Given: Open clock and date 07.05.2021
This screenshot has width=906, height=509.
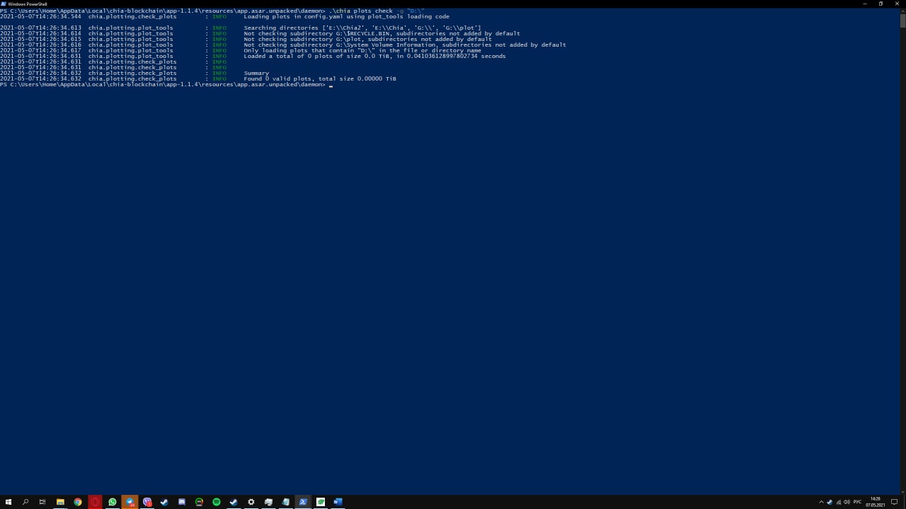Looking at the screenshot, I should coord(876,502).
